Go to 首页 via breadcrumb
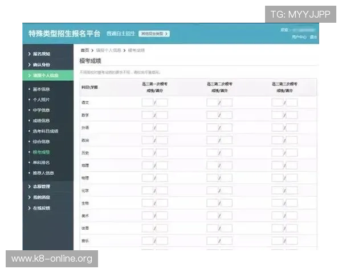342x273 pixels. [85, 51]
